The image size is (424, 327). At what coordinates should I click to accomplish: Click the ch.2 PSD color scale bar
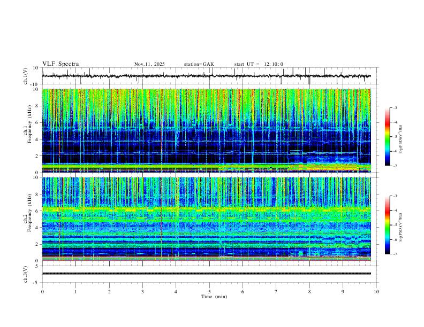(388, 225)
